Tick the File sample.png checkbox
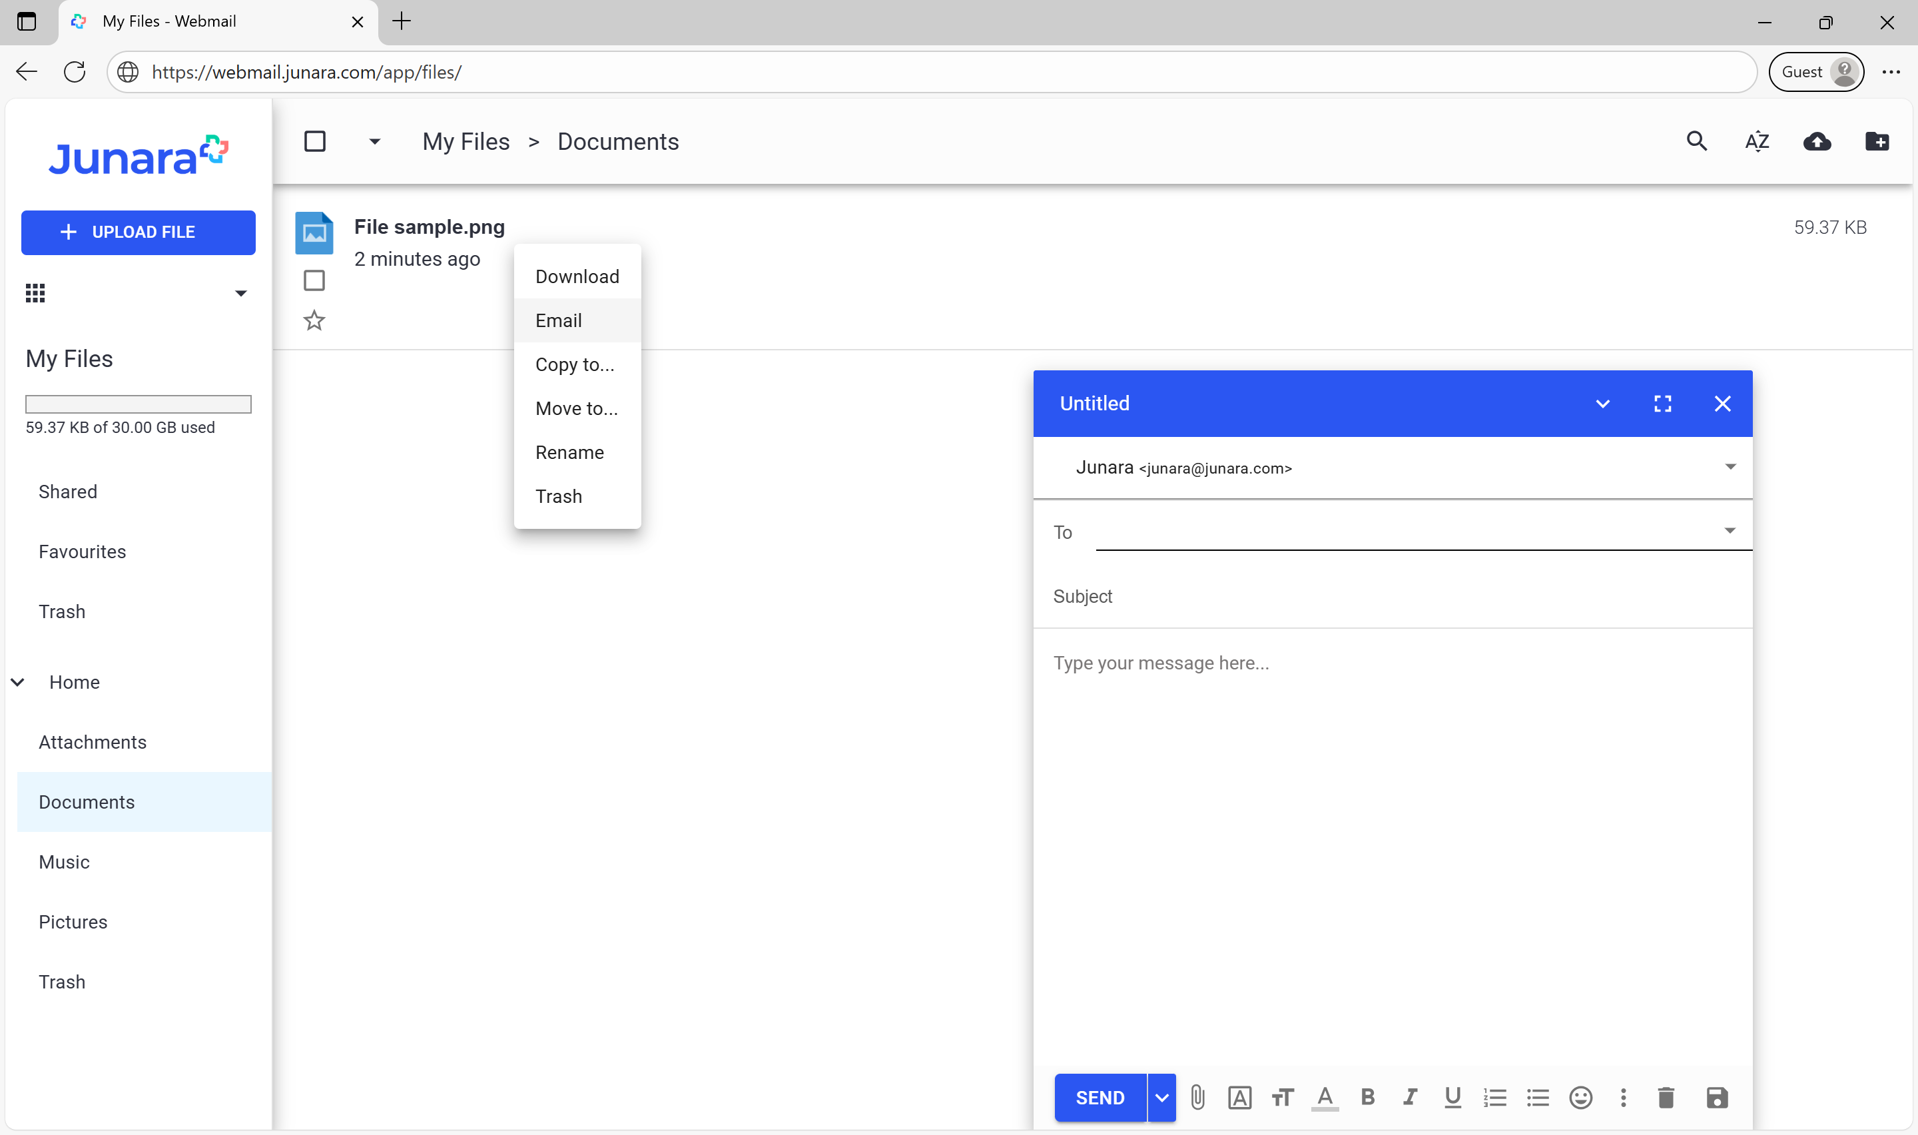 314,280
